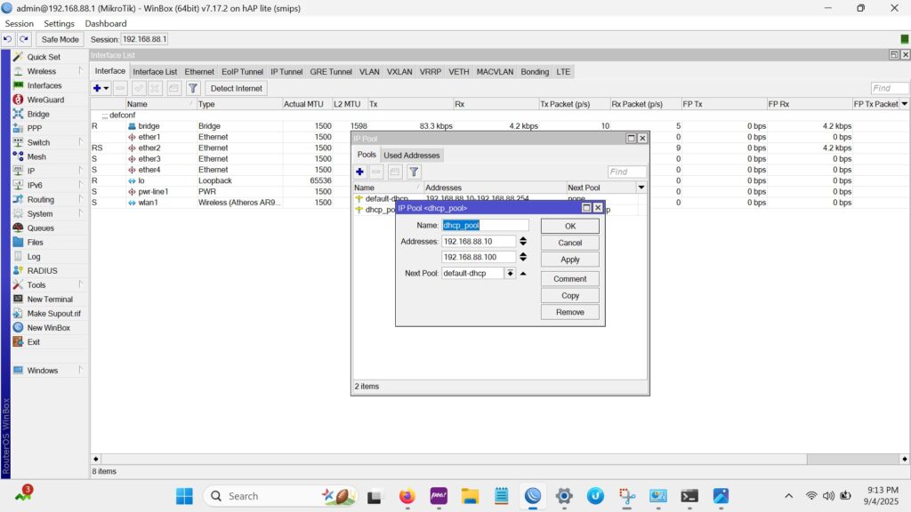Click enable checkmark in Interface List toolbar
Image resolution: width=911 pixels, height=512 pixels.
coord(139,88)
